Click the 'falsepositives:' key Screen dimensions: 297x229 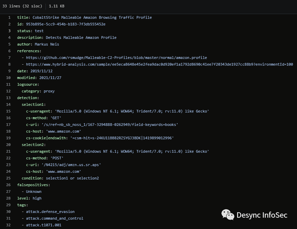(x=33, y=185)
